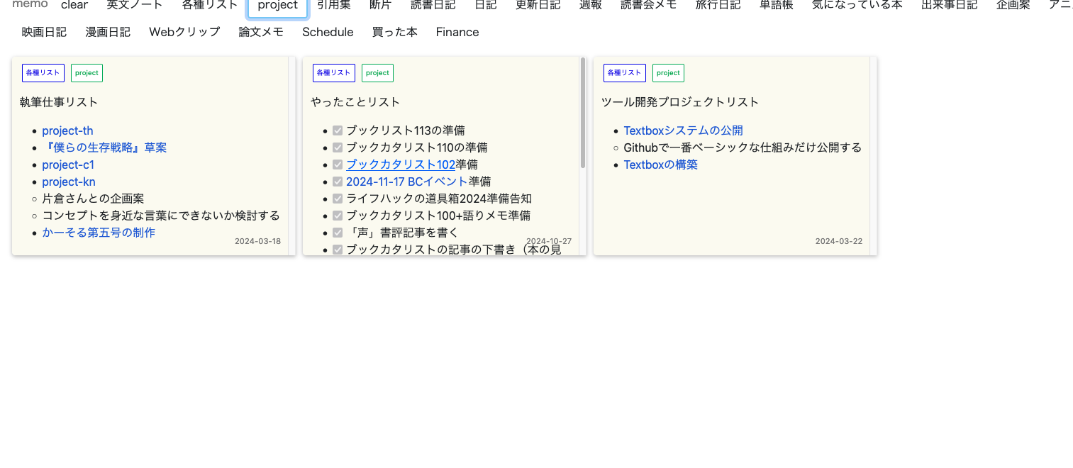The width and height of the screenshot is (1073, 468).
Task: Open the project-c1 link
Action: pos(68,165)
